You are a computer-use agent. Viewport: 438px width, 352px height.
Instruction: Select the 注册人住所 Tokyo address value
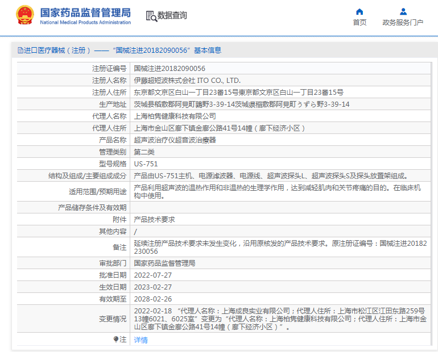tap(238, 93)
